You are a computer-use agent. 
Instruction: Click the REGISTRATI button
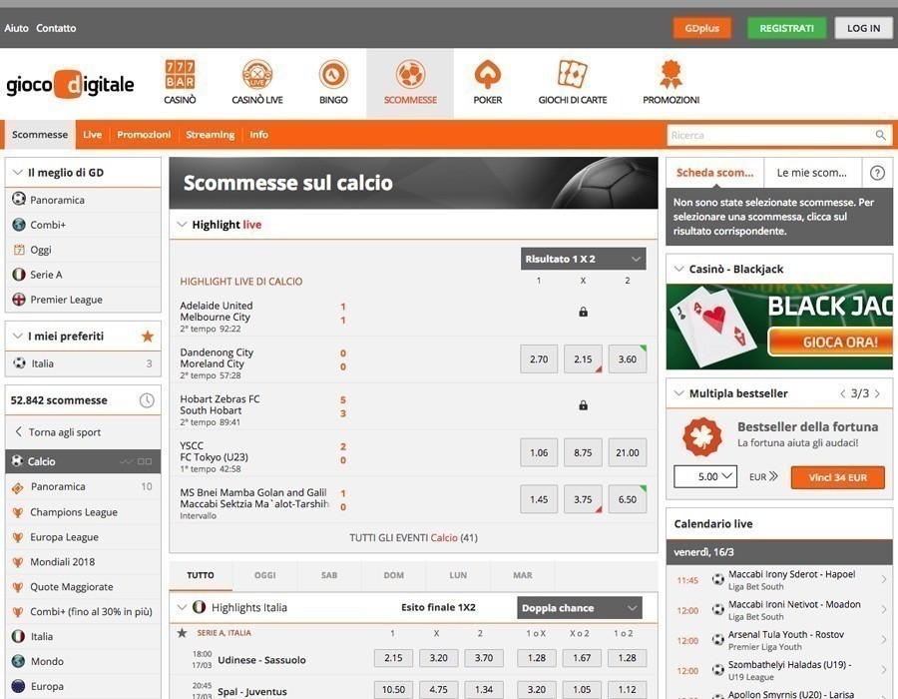click(786, 28)
